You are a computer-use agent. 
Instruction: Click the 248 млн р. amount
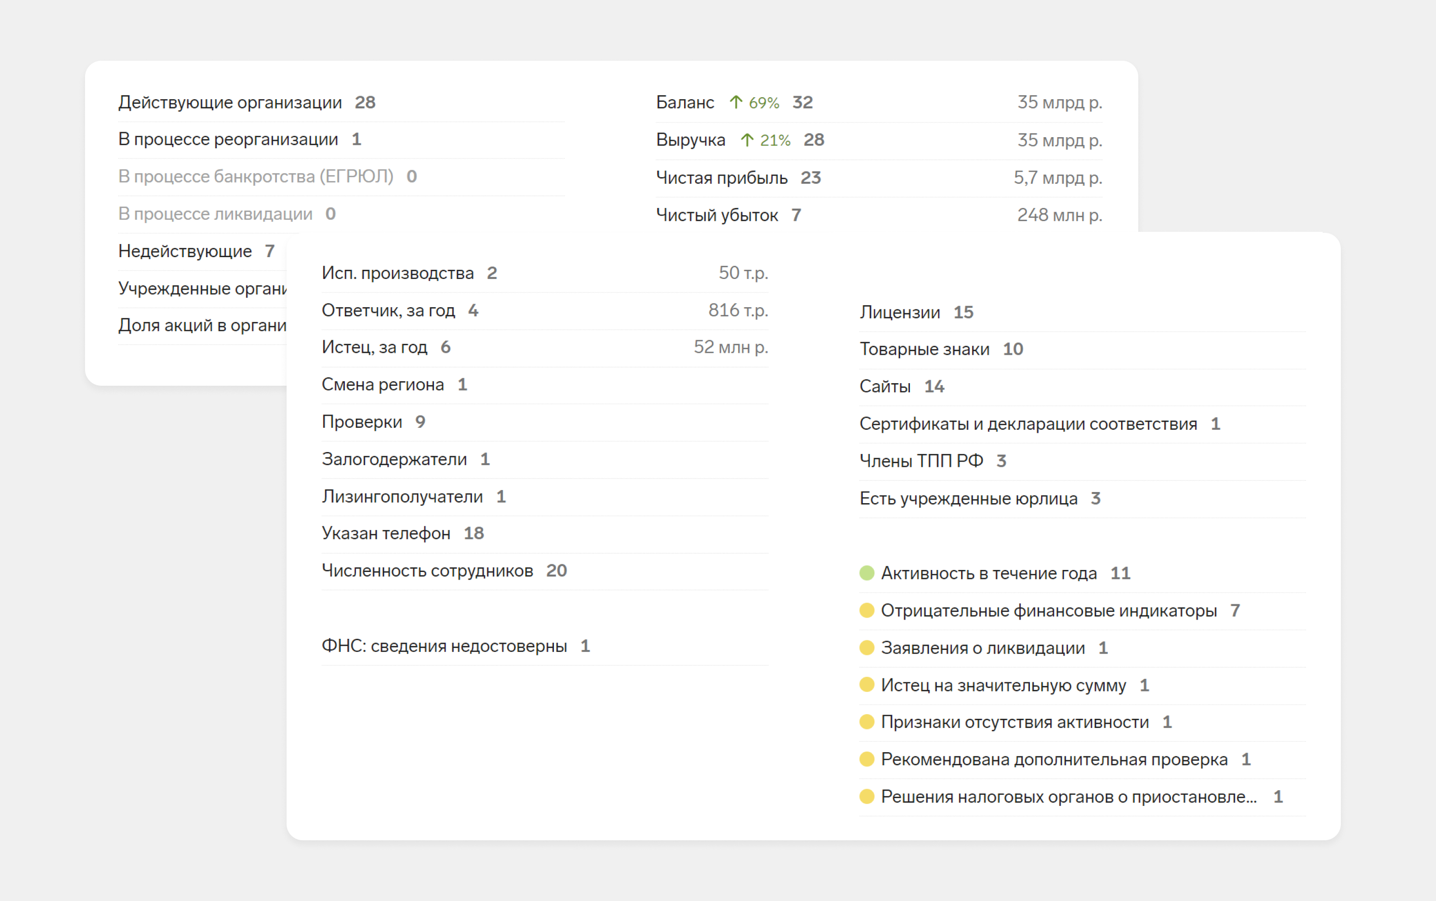tap(1060, 215)
